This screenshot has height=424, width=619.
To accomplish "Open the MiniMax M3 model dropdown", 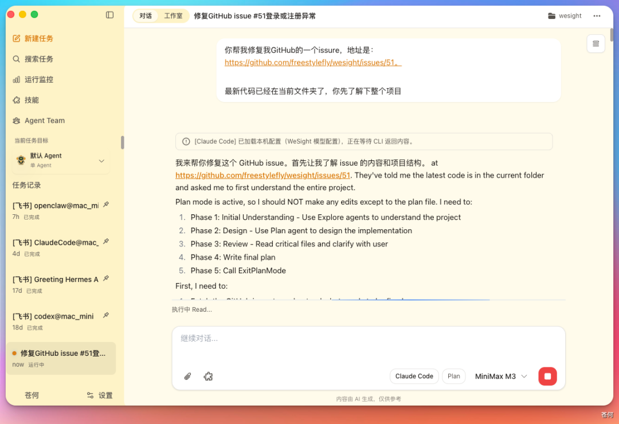I will point(501,376).
